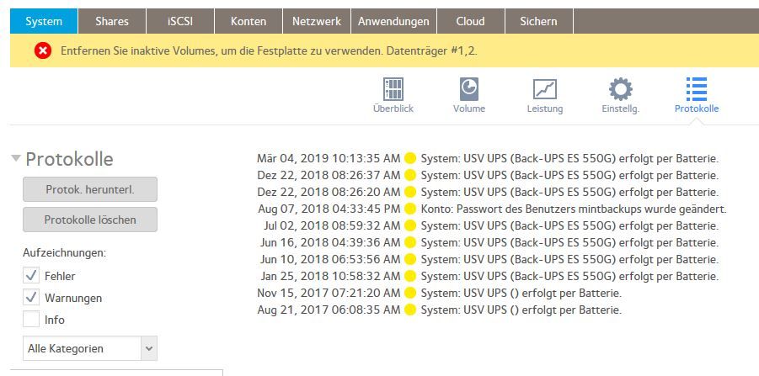Image resolution: width=759 pixels, height=376 pixels.
Task: Click yellow warning dot for mintbackups password entry
Action: (x=410, y=209)
